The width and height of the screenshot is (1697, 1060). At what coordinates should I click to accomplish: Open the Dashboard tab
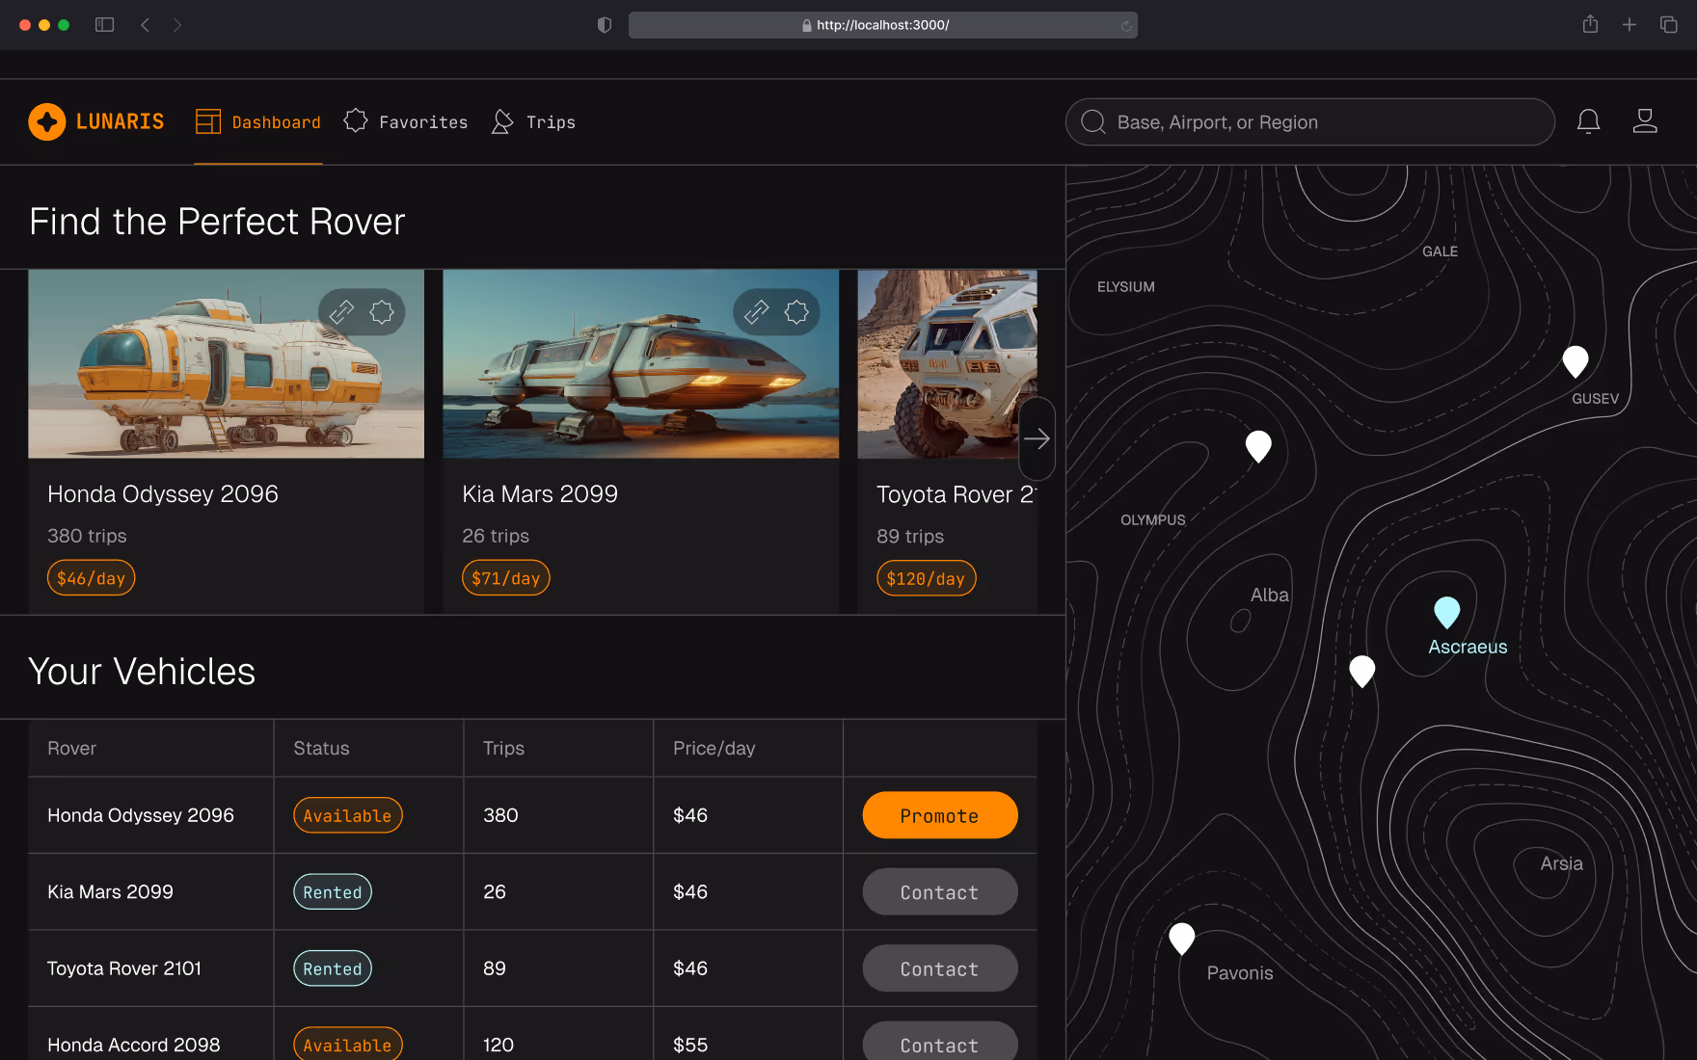point(257,122)
